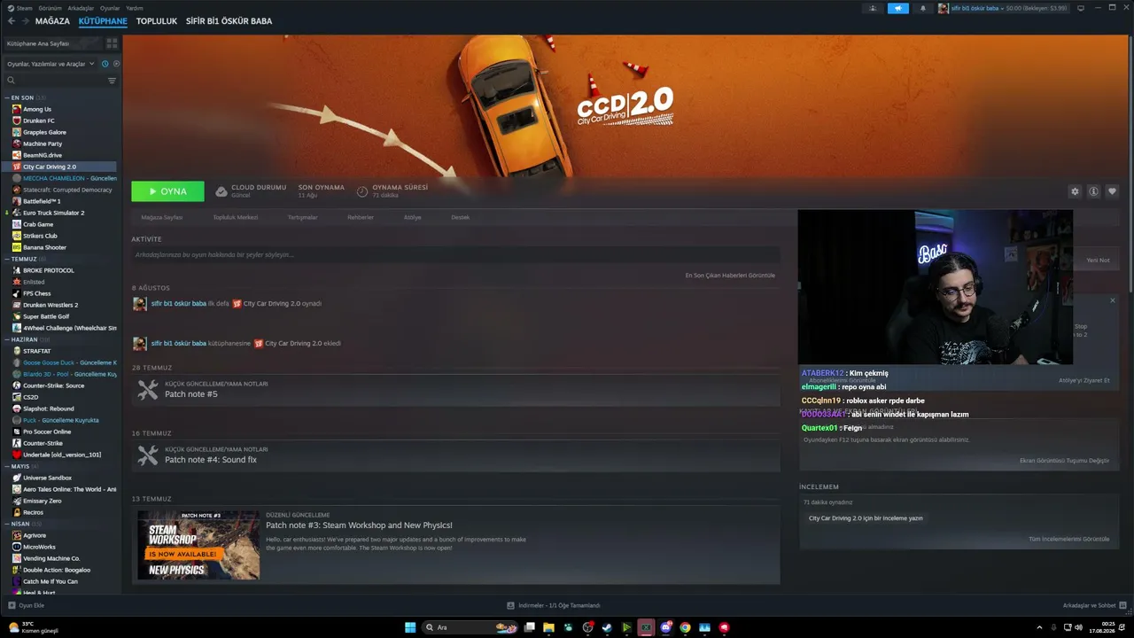This screenshot has height=638, width=1134.
Task: Click the forward navigation arrow
Action: tap(25, 21)
